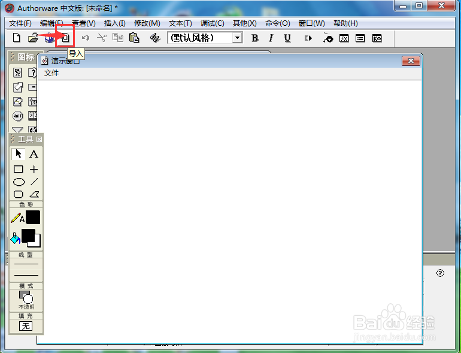Select the Pointer arrow tool

tap(19, 154)
